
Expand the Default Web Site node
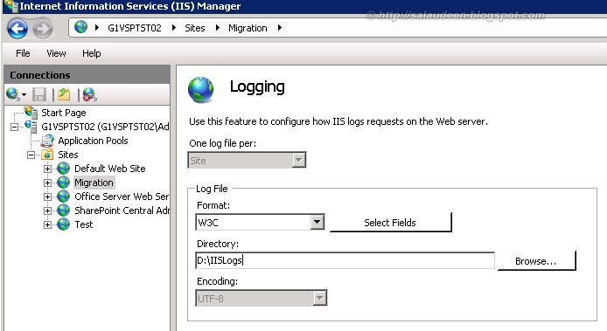click(x=47, y=169)
